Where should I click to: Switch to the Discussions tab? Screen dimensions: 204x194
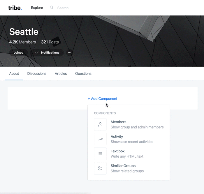(x=37, y=74)
